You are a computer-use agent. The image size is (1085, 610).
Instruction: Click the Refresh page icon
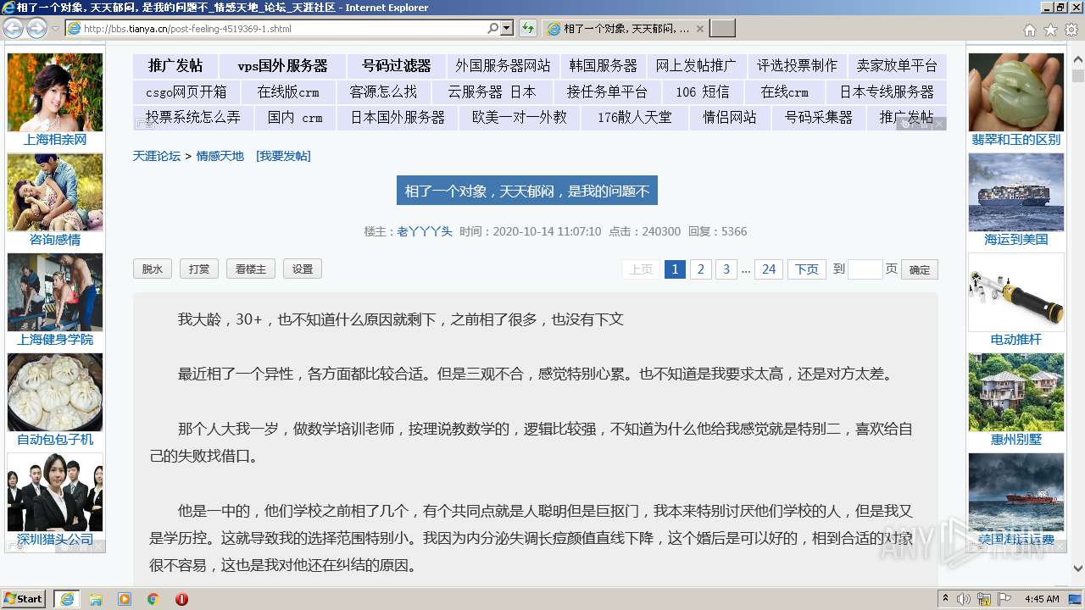coord(528,28)
